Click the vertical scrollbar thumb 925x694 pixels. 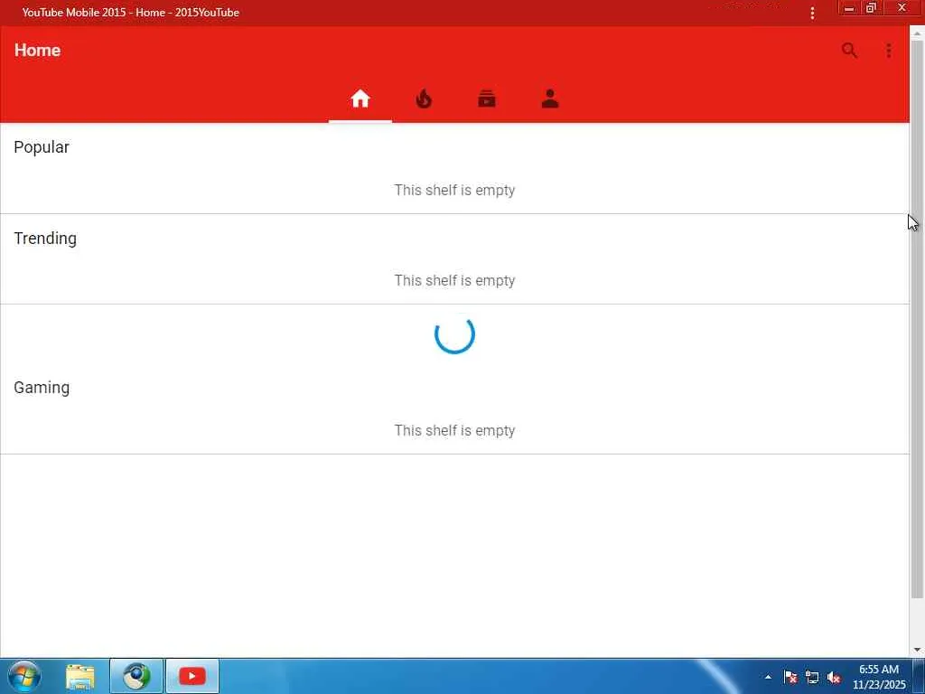point(917,319)
